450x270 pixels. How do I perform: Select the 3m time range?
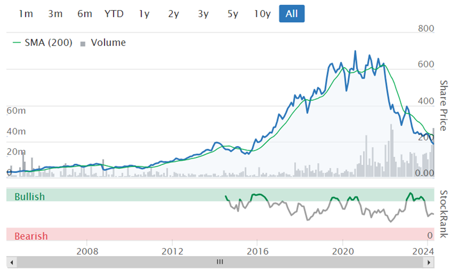click(55, 14)
